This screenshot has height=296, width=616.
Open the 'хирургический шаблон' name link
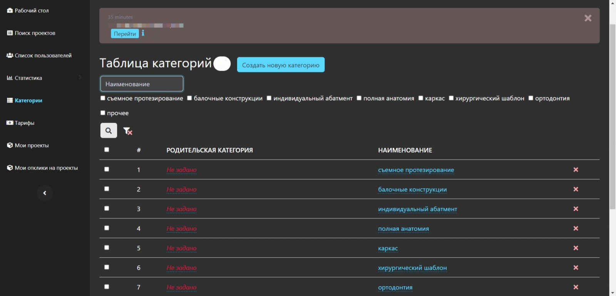click(x=412, y=268)
